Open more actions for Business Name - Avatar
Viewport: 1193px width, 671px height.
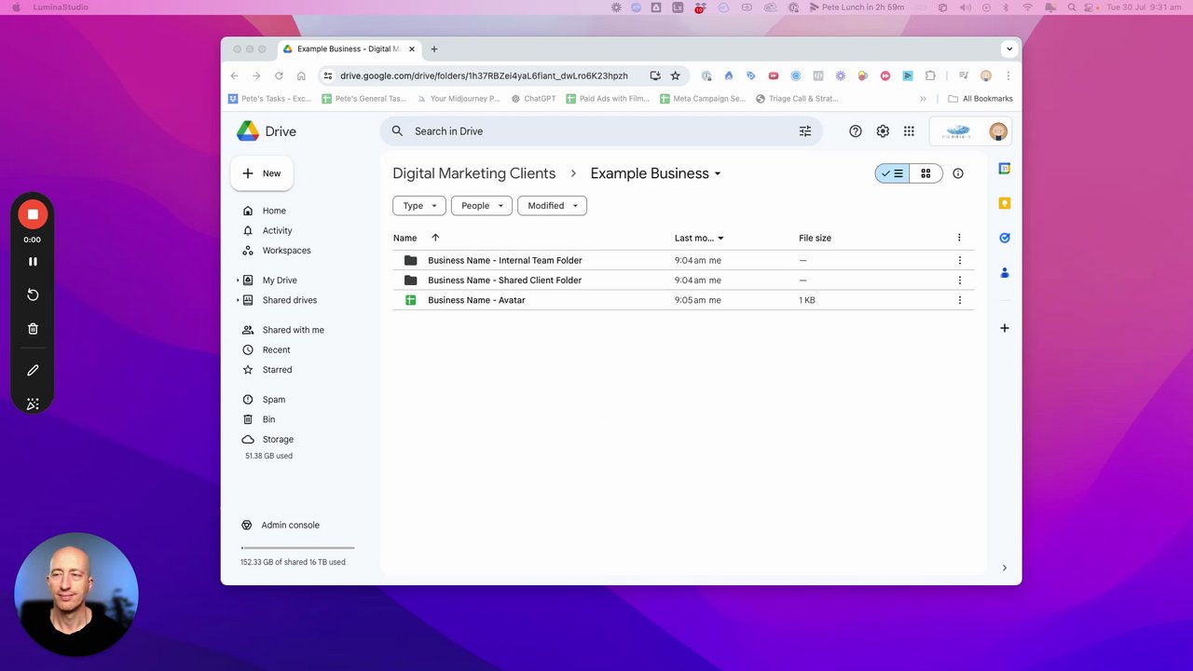coord(959,300)
